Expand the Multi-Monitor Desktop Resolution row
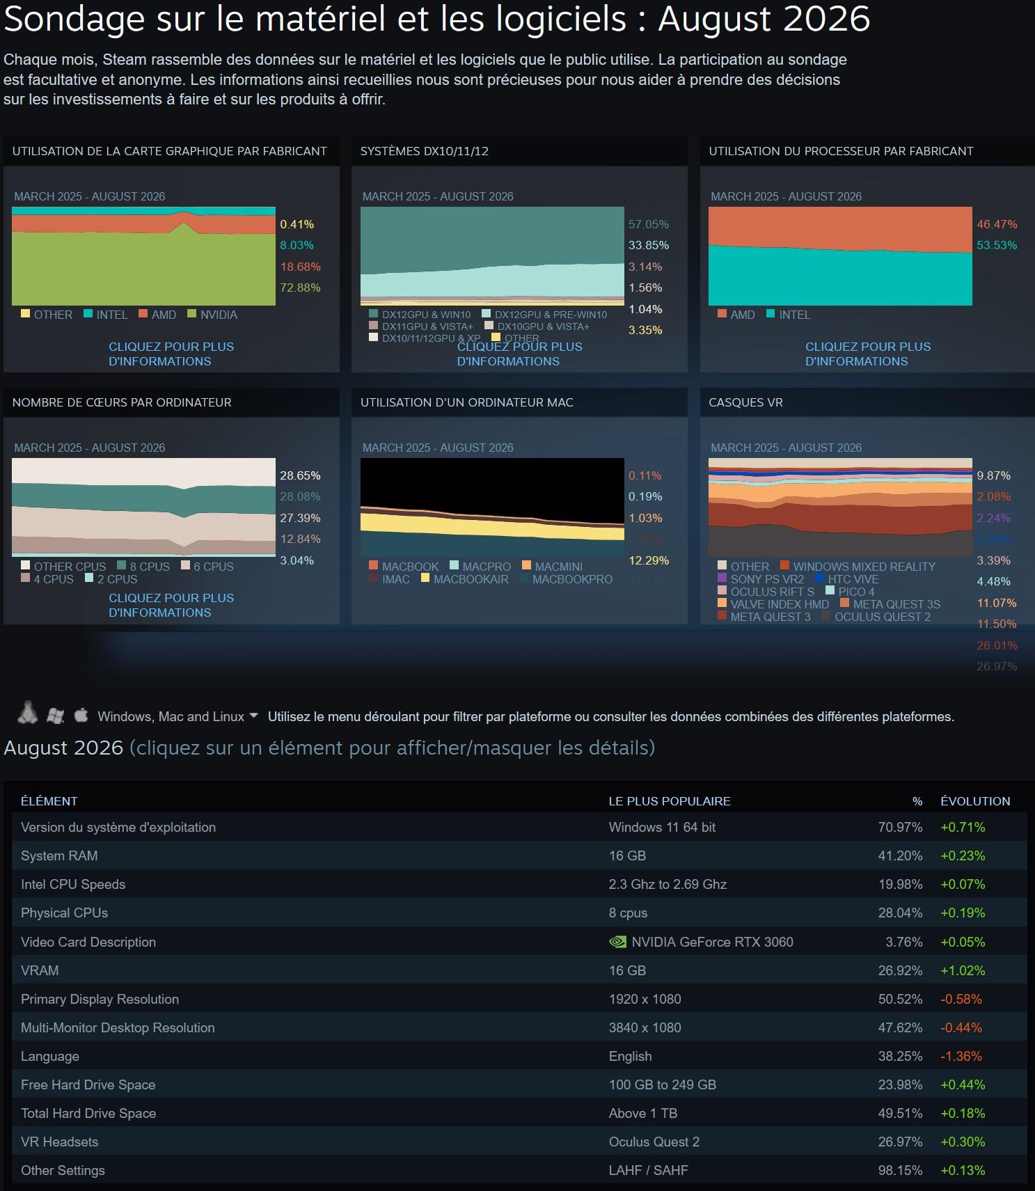Viewport: 1035px width, 1191px height. pyautogui.click(x=519, y=1027)
